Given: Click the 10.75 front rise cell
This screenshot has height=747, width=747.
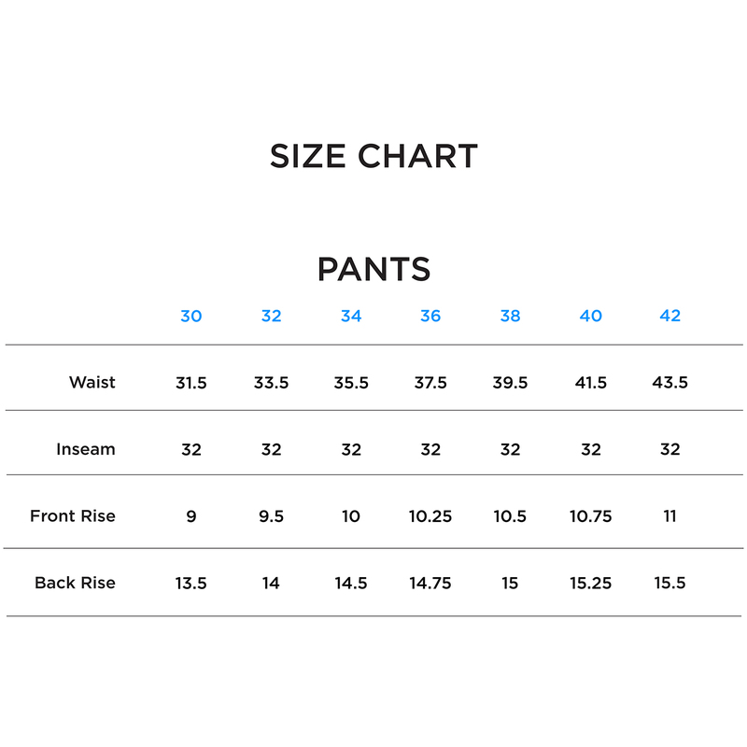Looking at the screenshot, I should pos(591,516).
